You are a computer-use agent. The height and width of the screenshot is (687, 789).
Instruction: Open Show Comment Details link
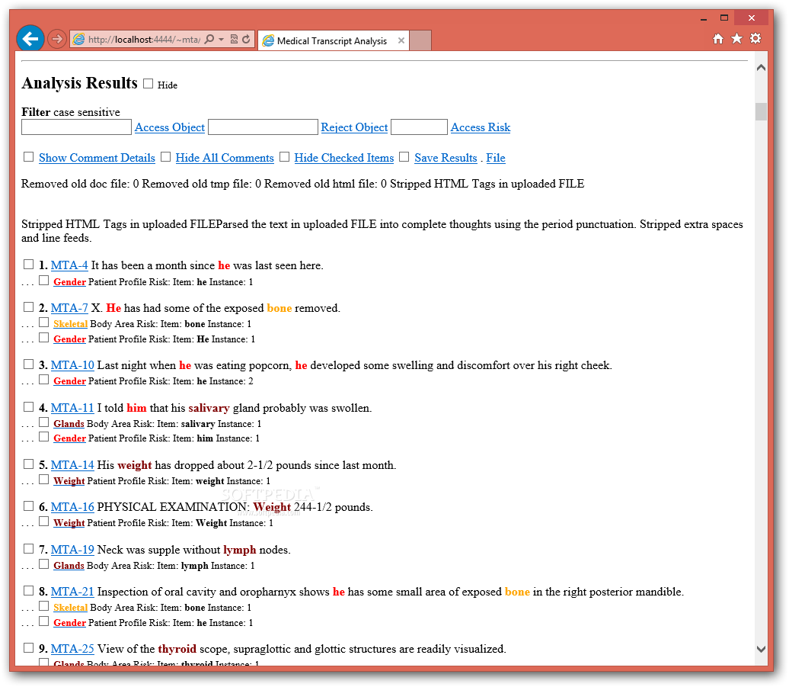pos(97,158)
